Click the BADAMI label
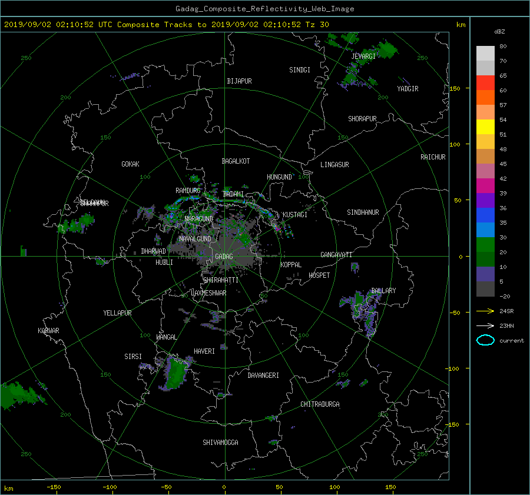The height and width of the screenshot is (495, 530). [x=233, y=194]
